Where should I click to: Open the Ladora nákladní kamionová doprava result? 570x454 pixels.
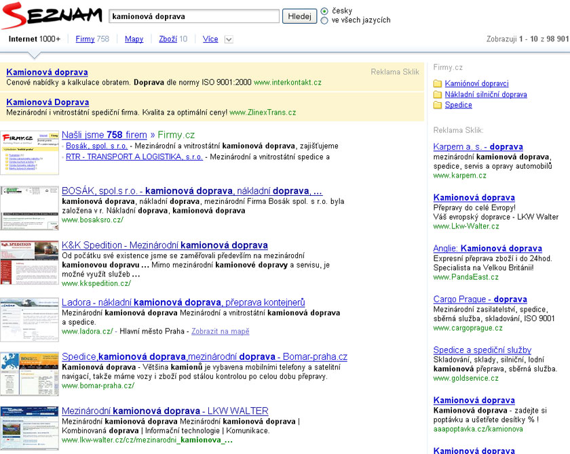click(x=183, y=302)
